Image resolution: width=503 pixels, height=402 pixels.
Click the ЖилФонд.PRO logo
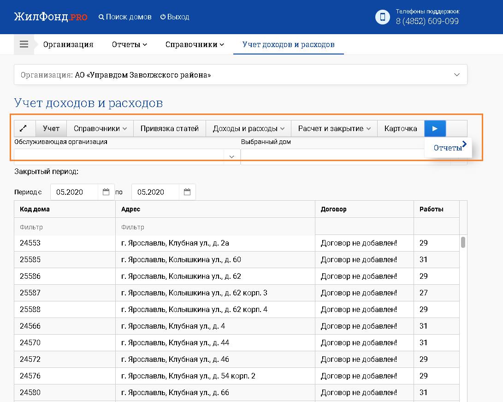point(51,17)
